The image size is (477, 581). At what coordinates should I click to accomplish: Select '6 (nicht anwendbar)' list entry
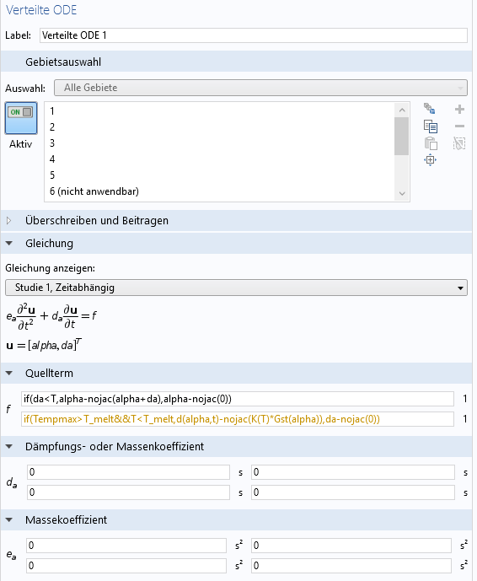tap(94, 191)
